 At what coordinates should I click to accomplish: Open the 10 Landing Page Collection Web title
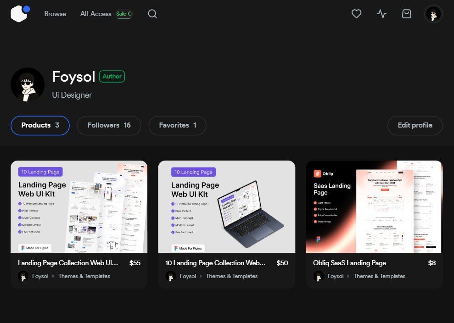tap(215, 263)
